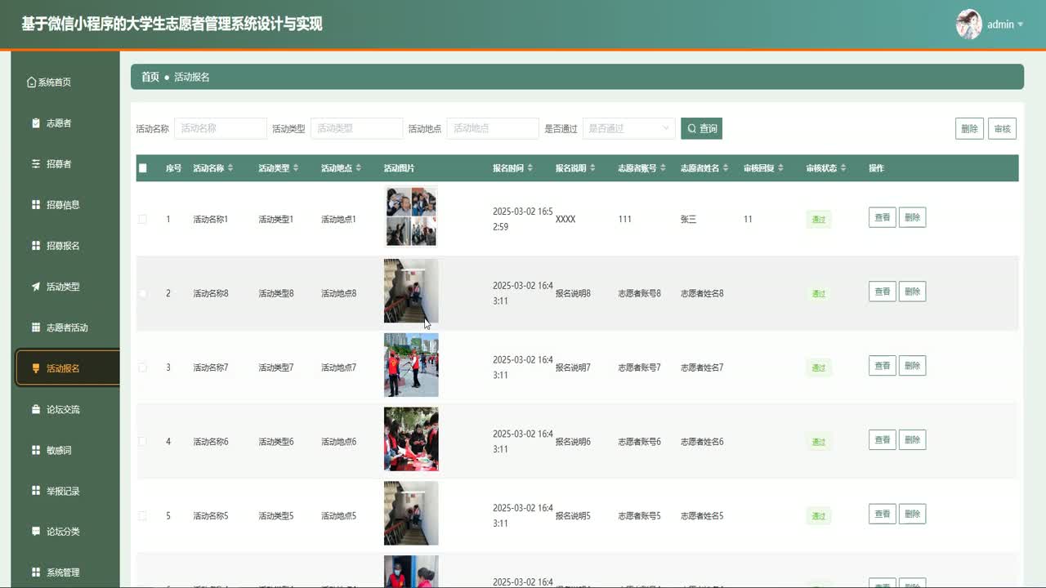Sort by 志愿者姓名 column arrows

pos(726,168)
